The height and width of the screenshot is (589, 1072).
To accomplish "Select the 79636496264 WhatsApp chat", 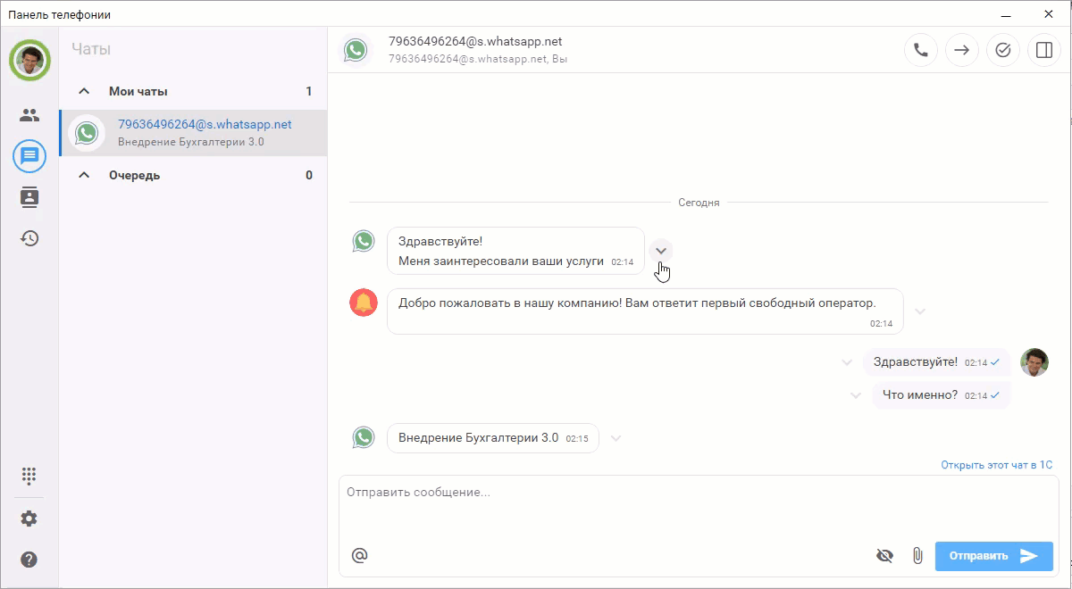I will tap(204, 133).
